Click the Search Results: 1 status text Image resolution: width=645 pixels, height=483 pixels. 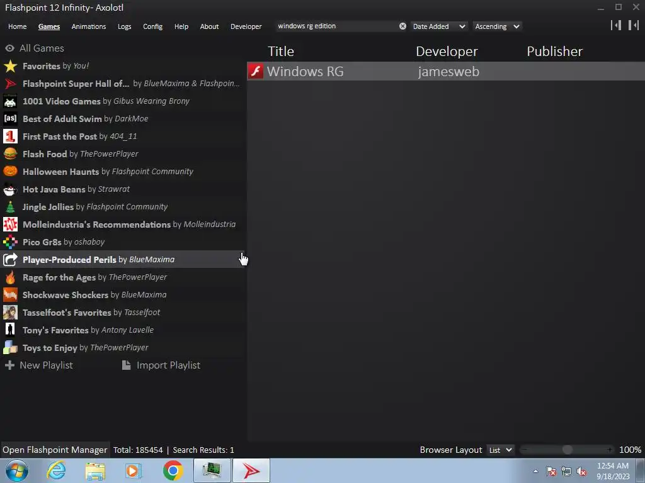(x=203, y=450)
